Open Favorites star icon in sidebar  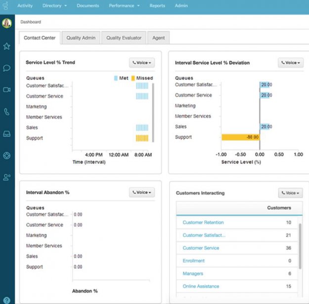pyautogui.click(x=6, y=46)
